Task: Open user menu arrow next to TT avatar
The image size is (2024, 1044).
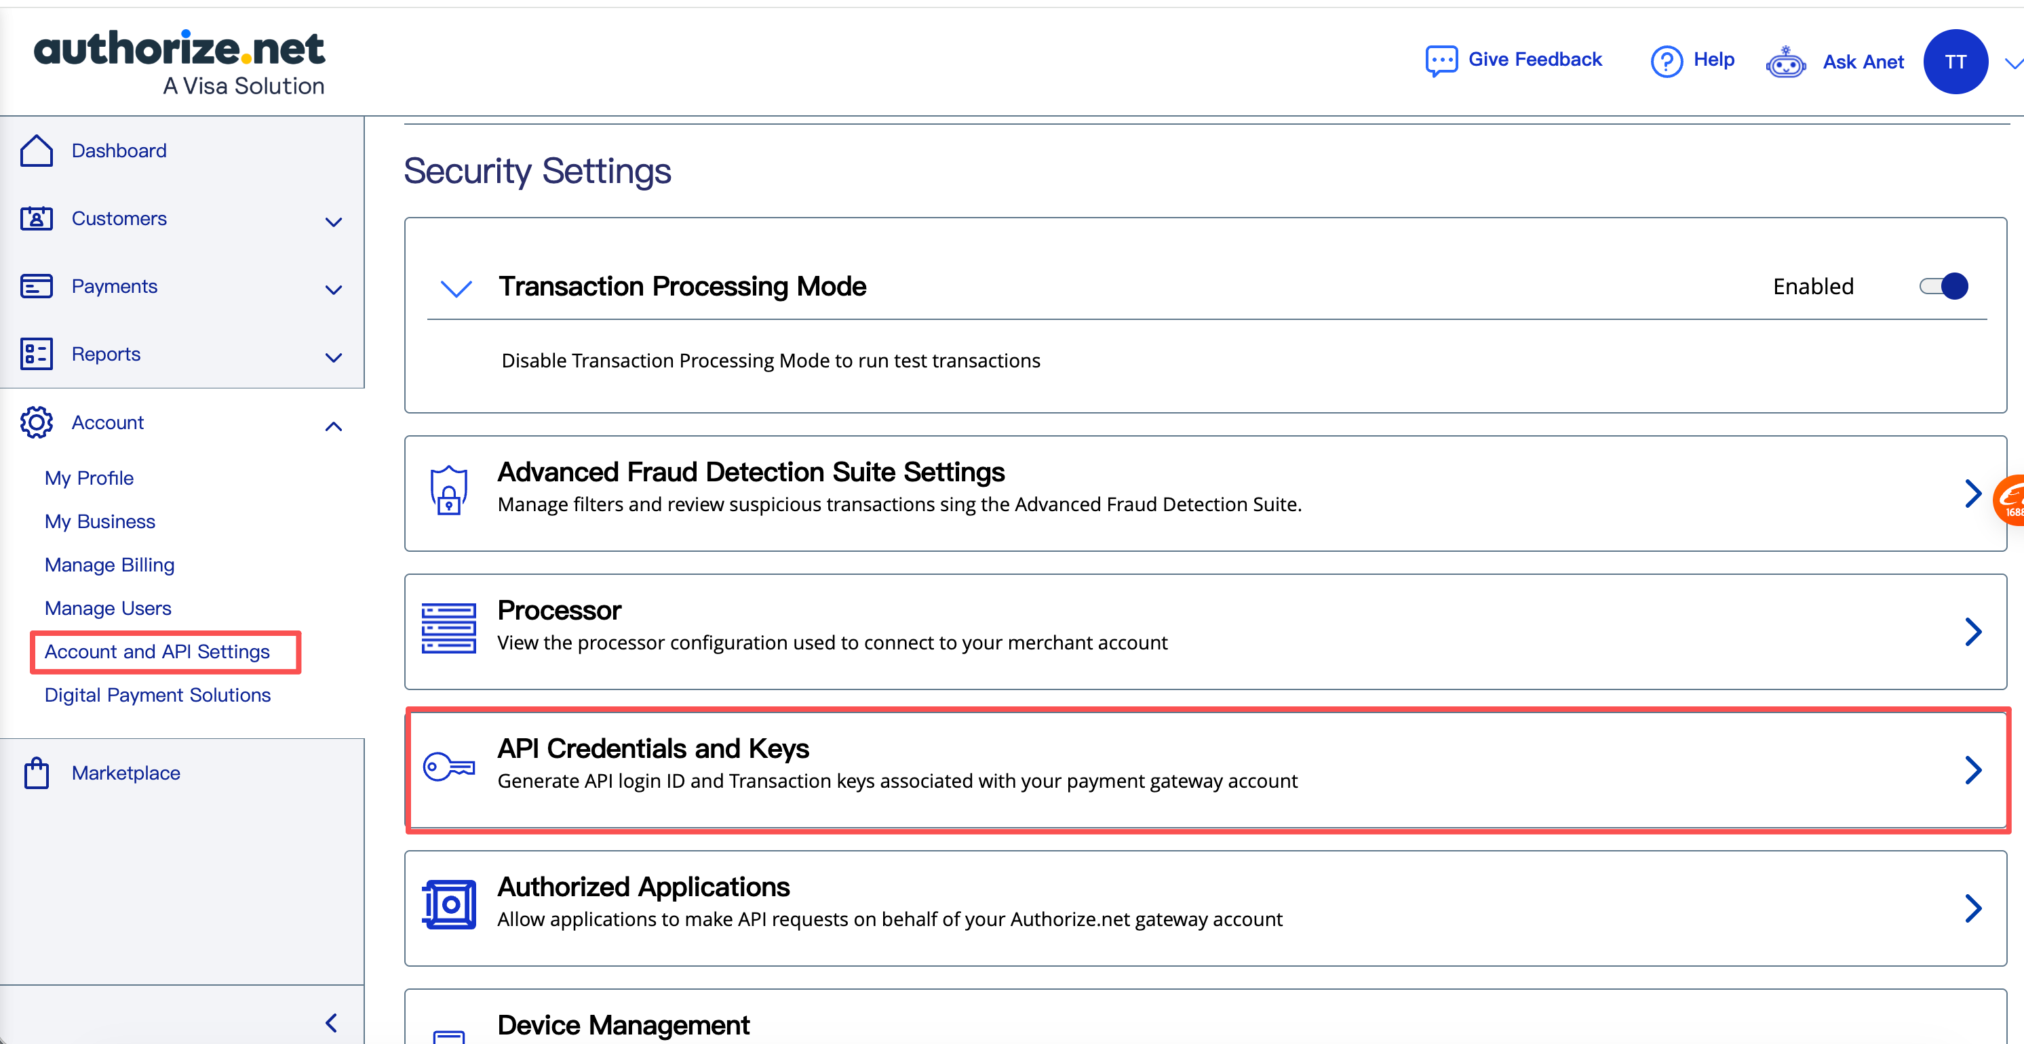Action: click(2013, 64)
